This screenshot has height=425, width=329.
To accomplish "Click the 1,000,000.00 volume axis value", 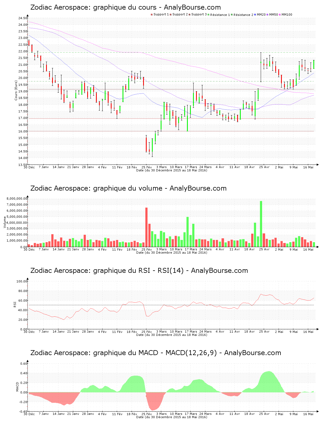I will coord(17,241).
